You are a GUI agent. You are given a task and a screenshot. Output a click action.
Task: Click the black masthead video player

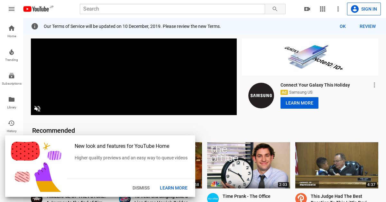coord(134,77)
